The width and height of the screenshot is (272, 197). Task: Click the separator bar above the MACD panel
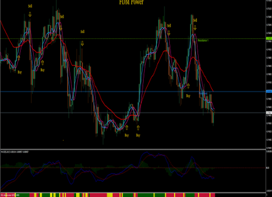pos(133,149)
